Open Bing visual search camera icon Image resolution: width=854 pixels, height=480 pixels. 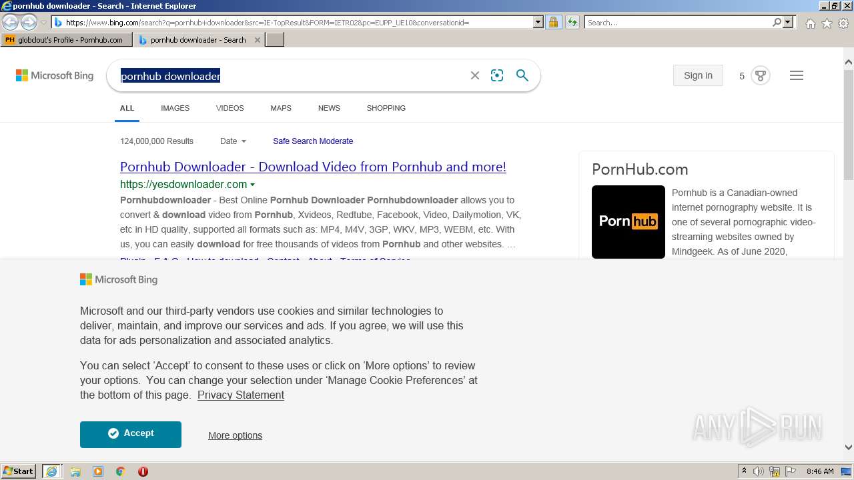click(x=497, y=75)
